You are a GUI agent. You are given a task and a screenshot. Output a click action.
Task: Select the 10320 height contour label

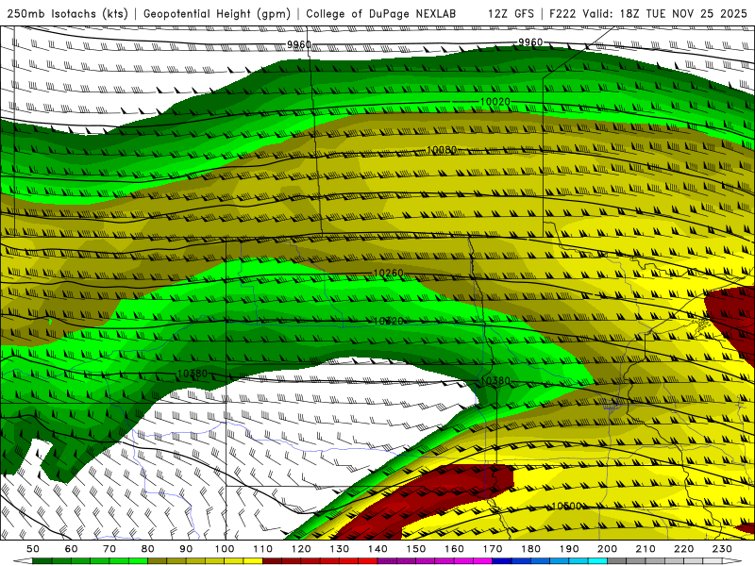click(388, 321)
